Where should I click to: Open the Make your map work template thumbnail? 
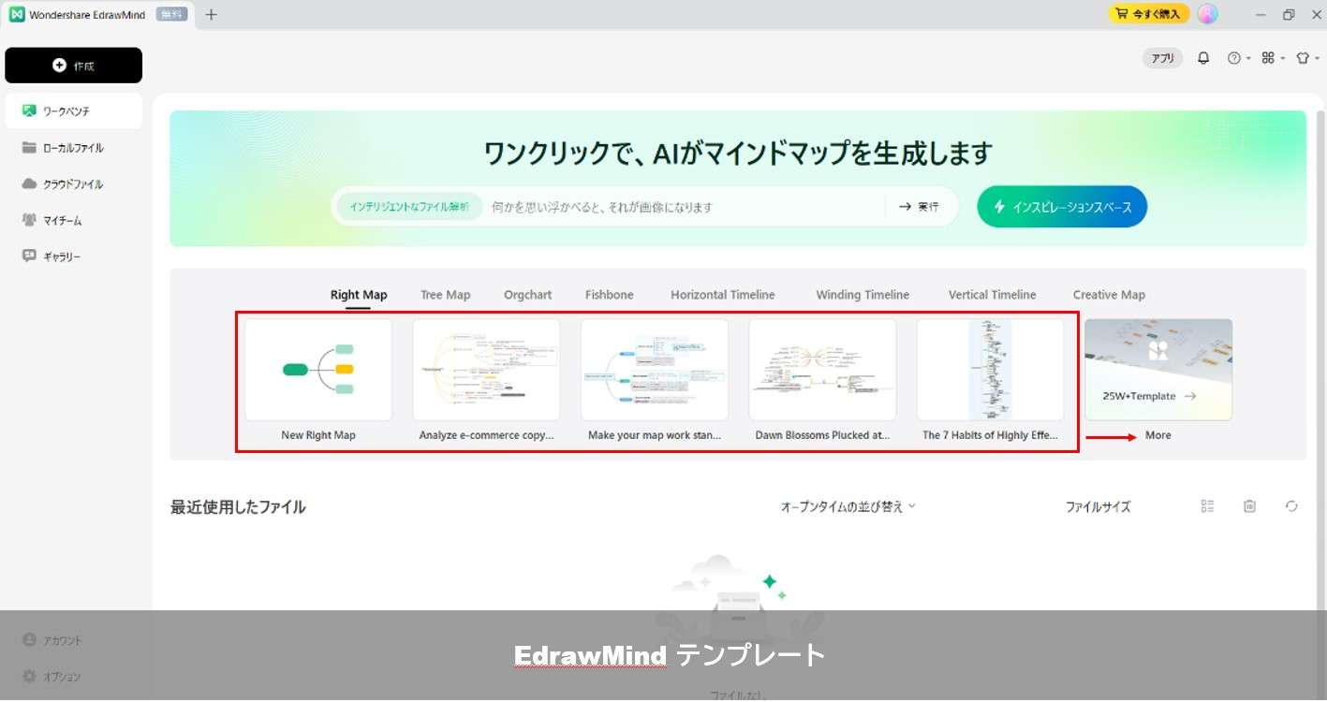655,370
